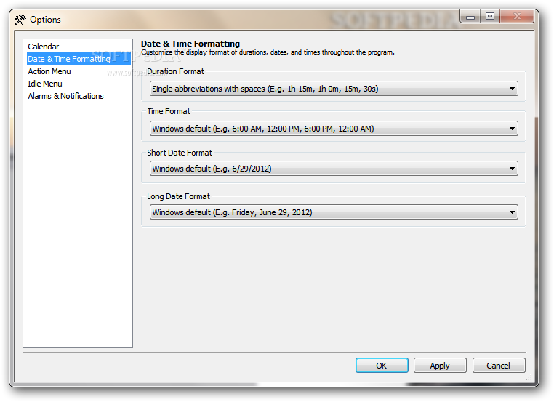
Task: Select Date & Time Formatting category
Action: [x=79, y=59]
